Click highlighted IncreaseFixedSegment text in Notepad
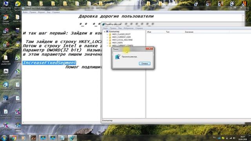The image size is (251, 141). (x=49, y=63)
